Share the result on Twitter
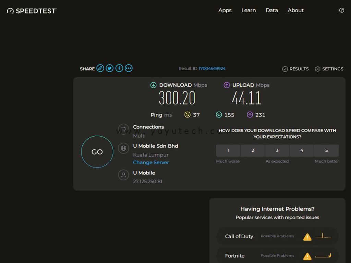Screen dimensions: 351x263 pos(109,68)
